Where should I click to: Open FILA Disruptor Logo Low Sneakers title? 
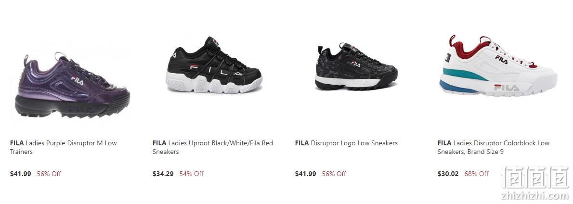coord(346,143)
